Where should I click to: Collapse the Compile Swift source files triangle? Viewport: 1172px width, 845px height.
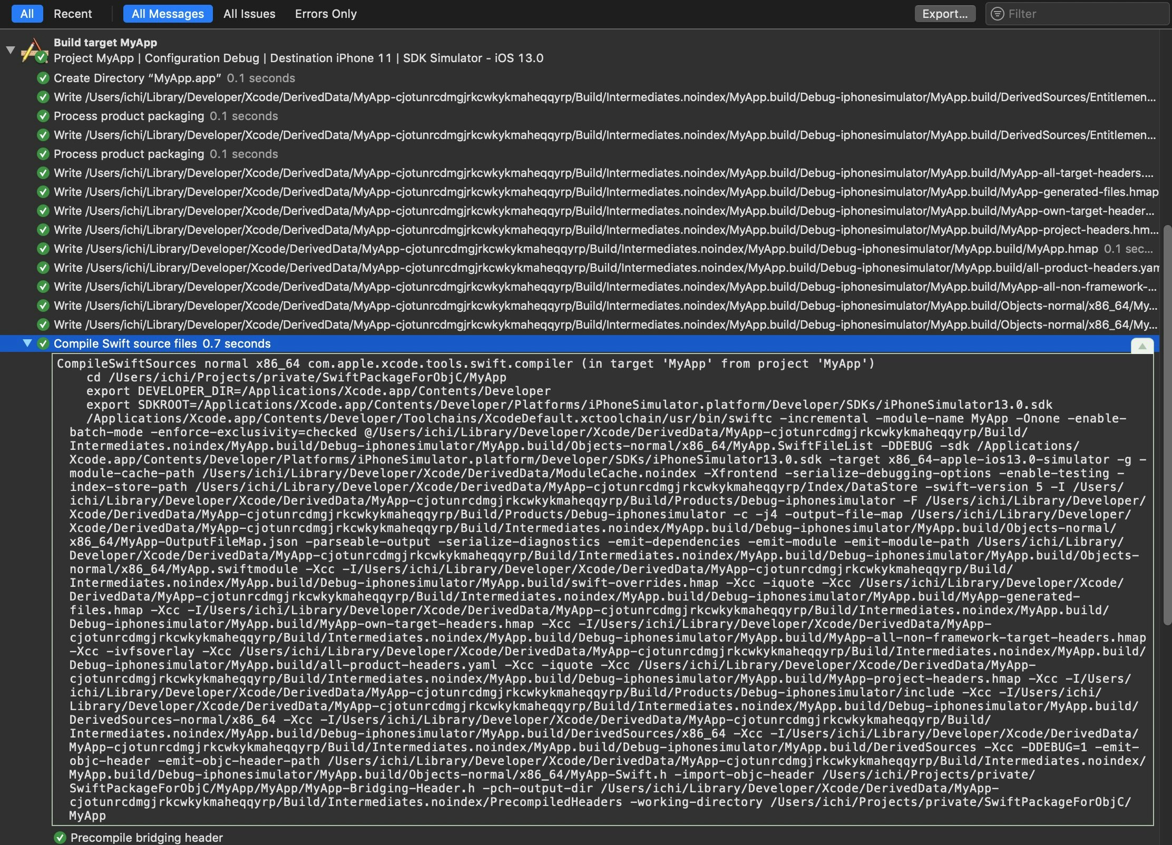(x=27, y=343)
